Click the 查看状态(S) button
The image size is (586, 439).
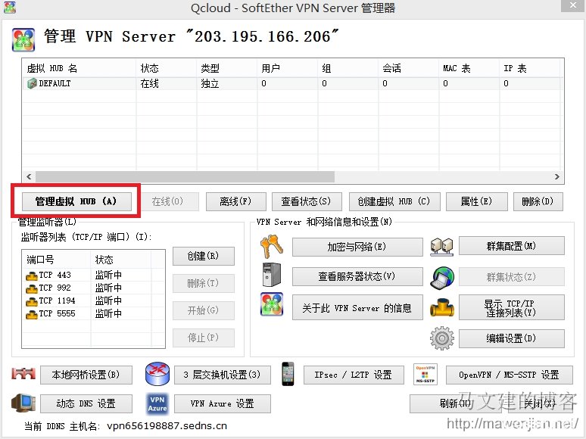tap(307, 202)
